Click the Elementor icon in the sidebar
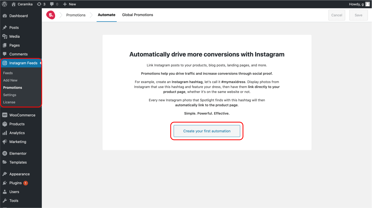 pyautogui.click(x=5, y=154)
